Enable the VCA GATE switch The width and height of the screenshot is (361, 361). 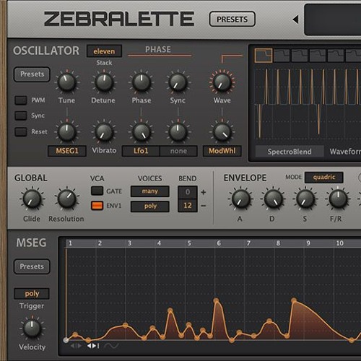tap(97, 191)
